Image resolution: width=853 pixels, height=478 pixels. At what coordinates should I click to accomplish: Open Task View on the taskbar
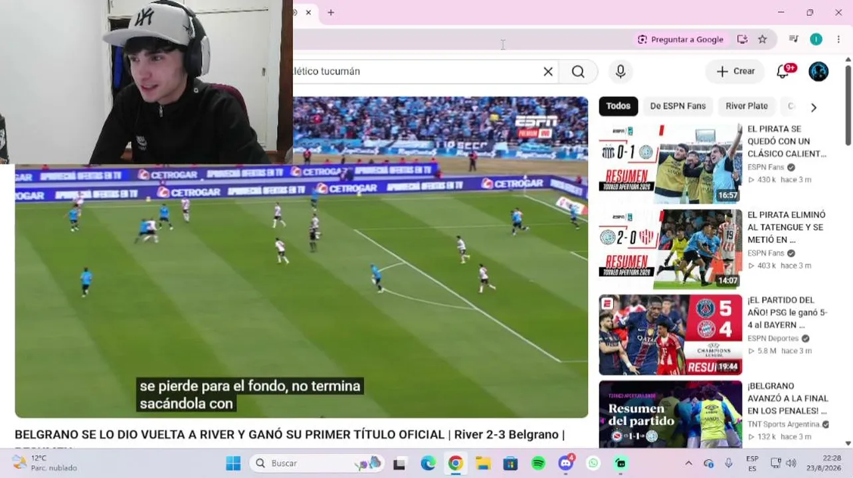pyautogui.click(x=399, y=463)
